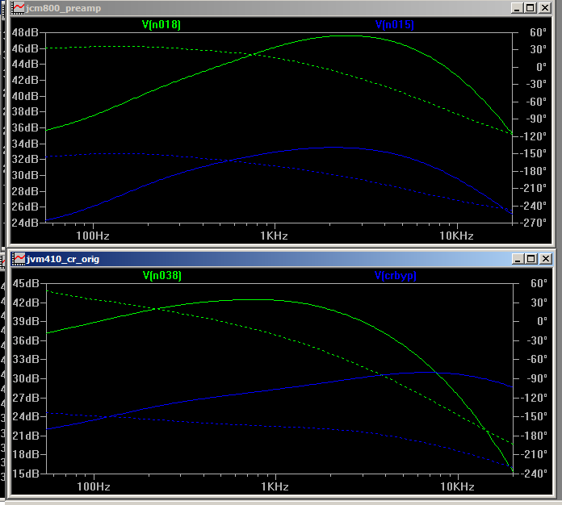
Task: Click the 15dB label in jvm410_cr_orig plot
Action: click(x=26, y=474)
